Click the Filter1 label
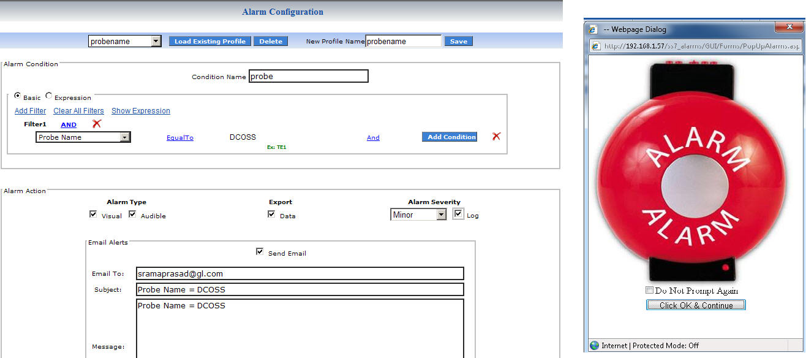 coord(35,124)
